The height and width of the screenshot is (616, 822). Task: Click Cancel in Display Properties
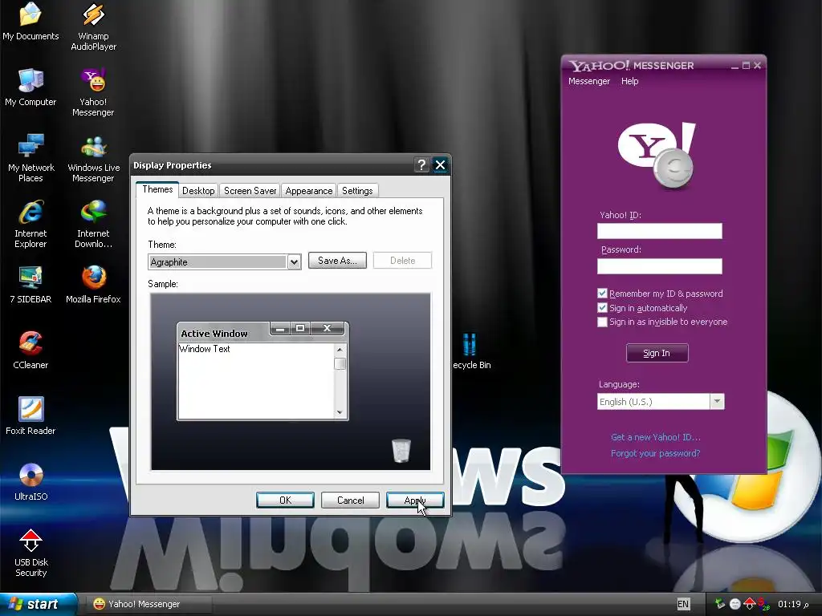(x=350, y=500)
